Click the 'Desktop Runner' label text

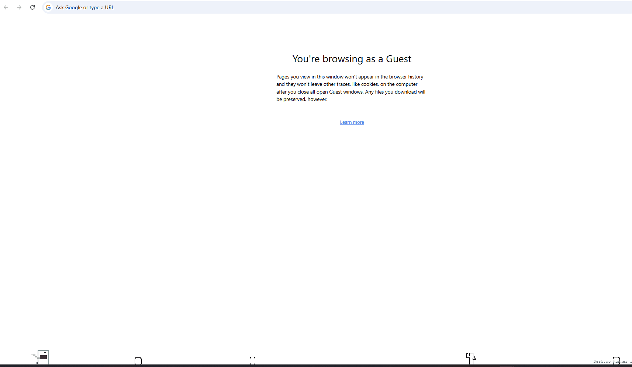(610, 361)
